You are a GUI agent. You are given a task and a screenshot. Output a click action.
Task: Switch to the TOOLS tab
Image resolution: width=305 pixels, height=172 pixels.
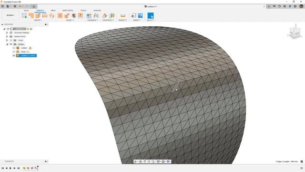pyautogui.click(x=83, y=11)
